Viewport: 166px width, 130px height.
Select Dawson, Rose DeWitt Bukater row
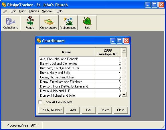pyautogui.click(x=80, y=86)
